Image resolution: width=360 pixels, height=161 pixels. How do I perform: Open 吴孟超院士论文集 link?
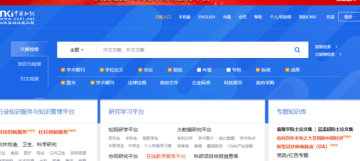pyautogui.click(x=335, y=129)
